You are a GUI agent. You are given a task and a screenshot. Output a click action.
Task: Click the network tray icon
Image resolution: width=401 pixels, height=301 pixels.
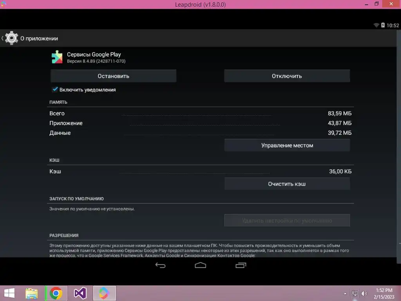[x=355, y=294]
